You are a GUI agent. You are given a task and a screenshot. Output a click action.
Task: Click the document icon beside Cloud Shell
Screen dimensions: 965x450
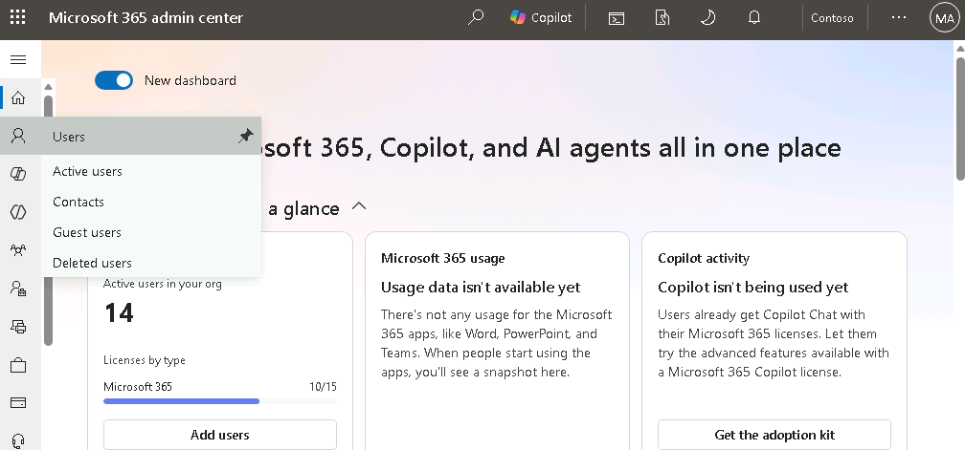click(662, 18)
